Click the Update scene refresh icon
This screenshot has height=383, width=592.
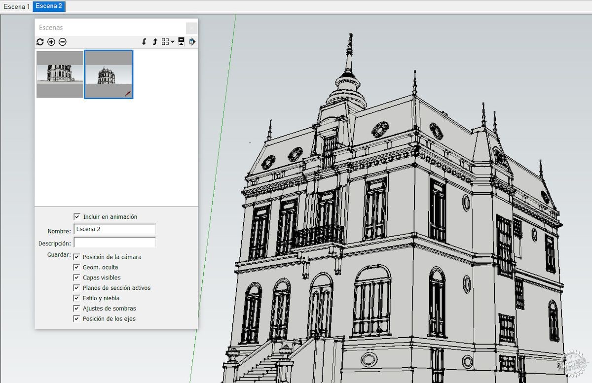click(40, 42)
